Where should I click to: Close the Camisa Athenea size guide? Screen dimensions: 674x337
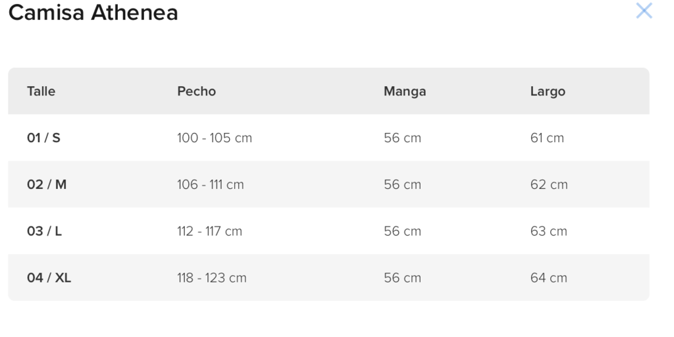point(644,11)
